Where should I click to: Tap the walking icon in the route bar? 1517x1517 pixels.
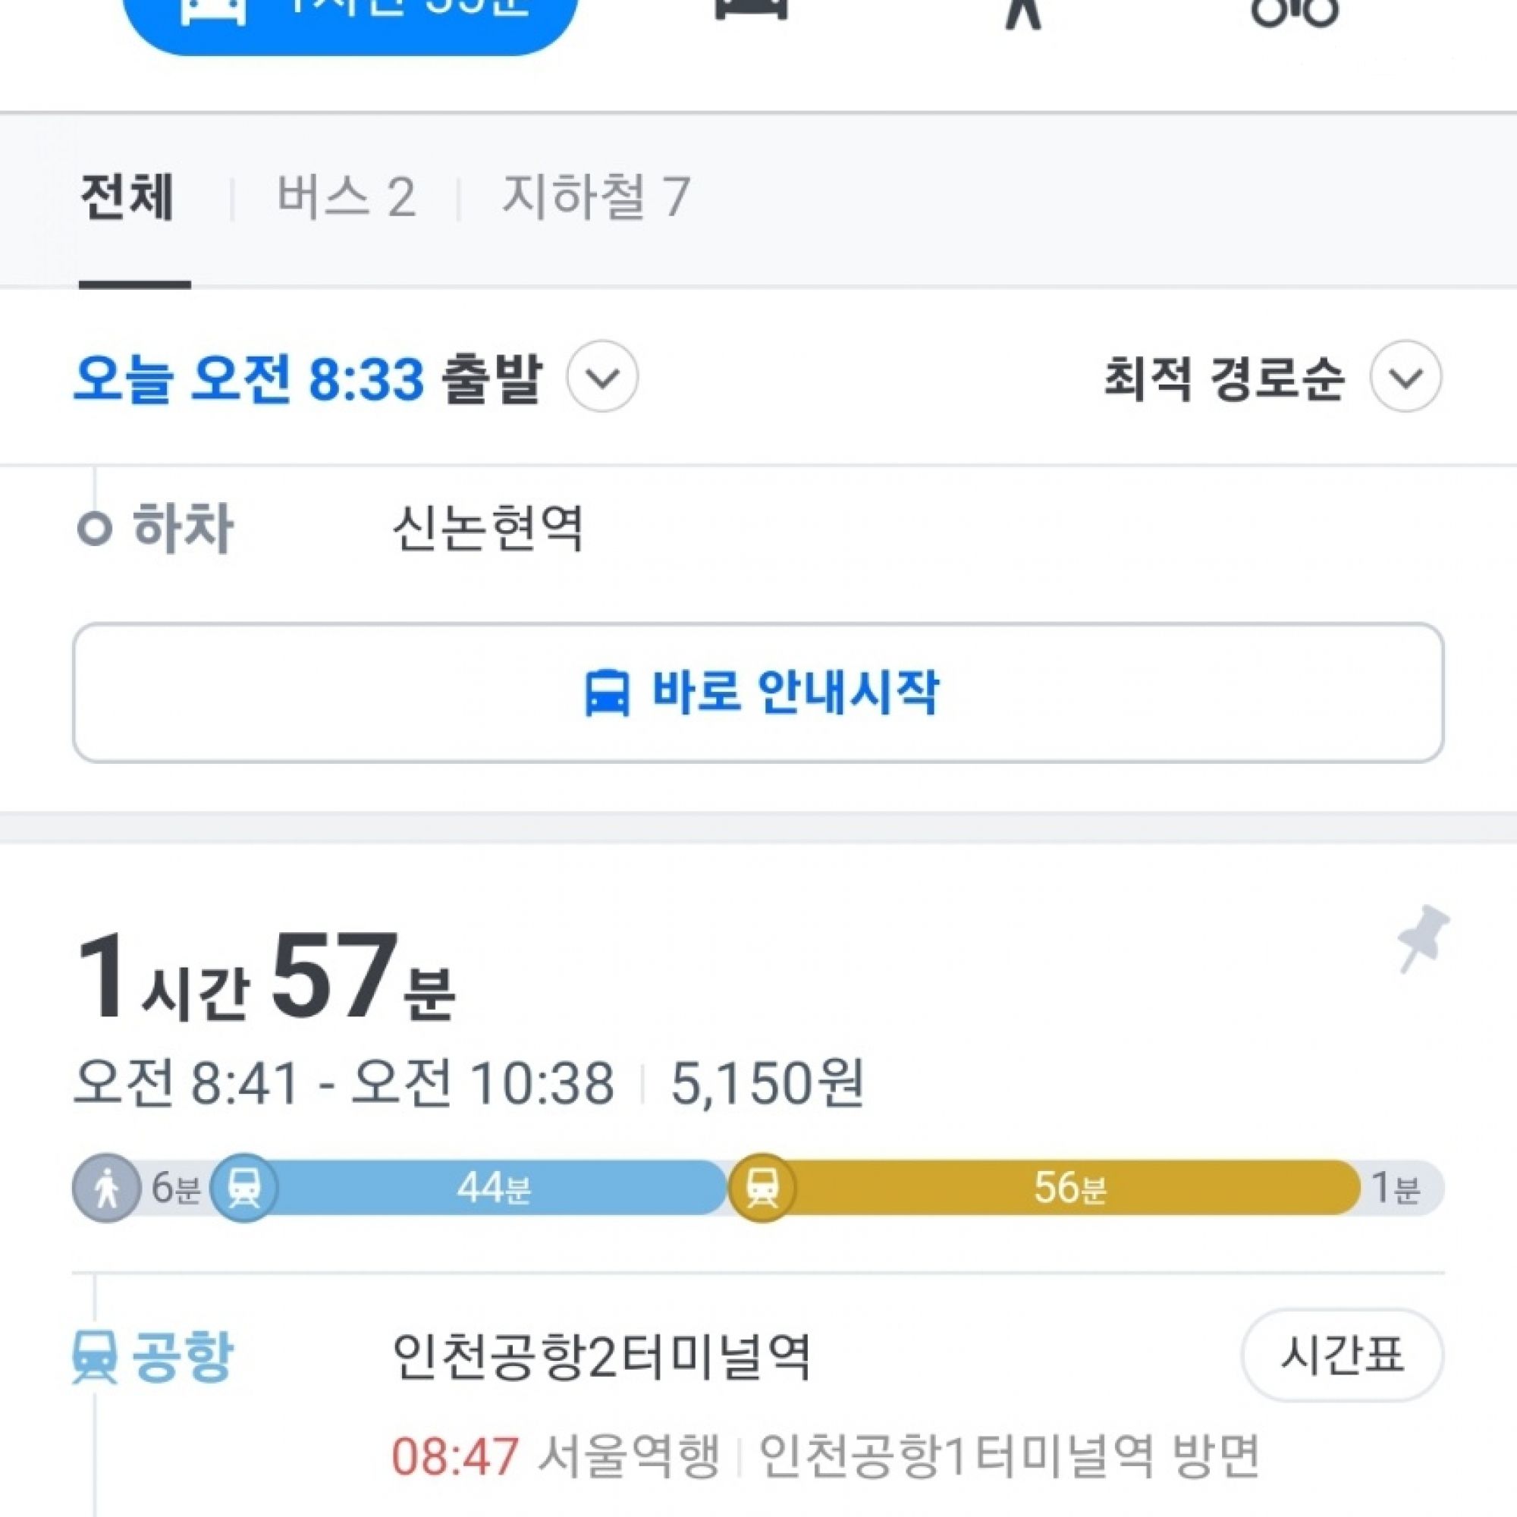(x=106, y=1188)
